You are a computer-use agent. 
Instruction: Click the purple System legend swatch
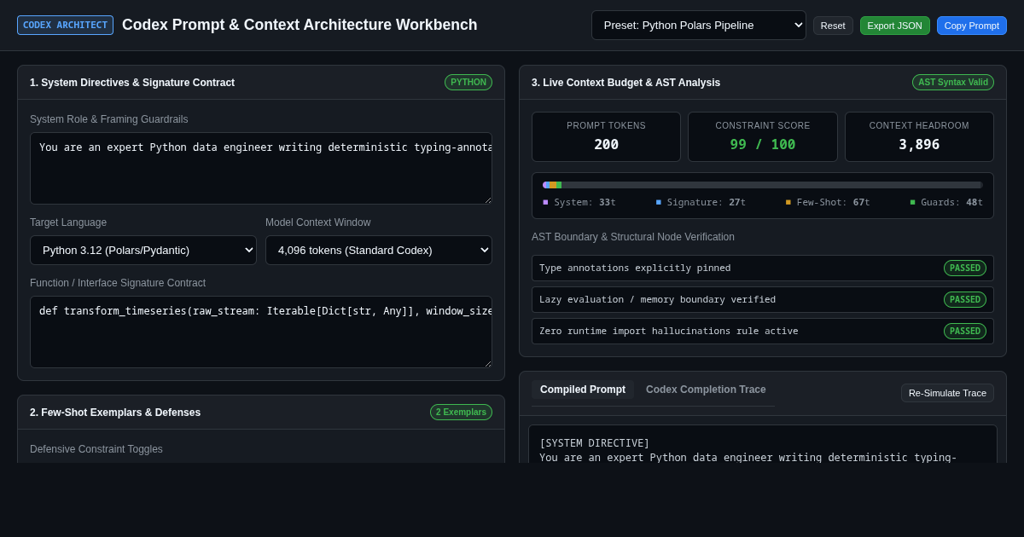coord(545,202)
